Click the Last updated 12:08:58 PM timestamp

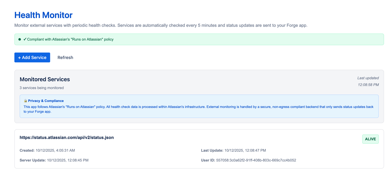pyautogui.click(x=368, y=81)
